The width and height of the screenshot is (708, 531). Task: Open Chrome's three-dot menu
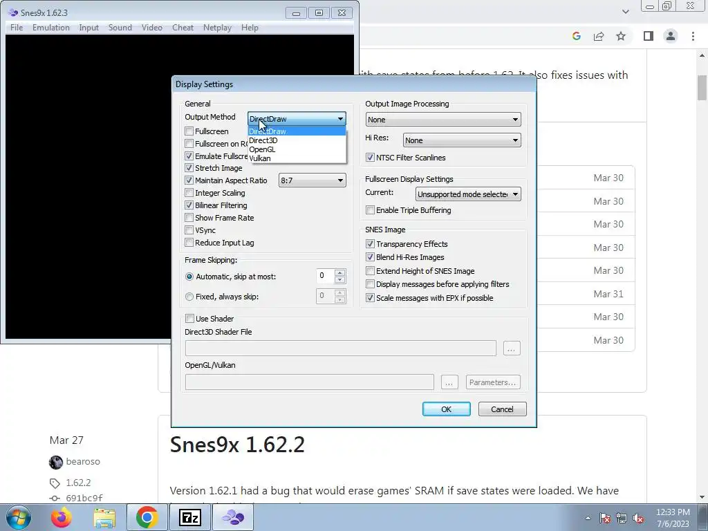tap(693, 36)
